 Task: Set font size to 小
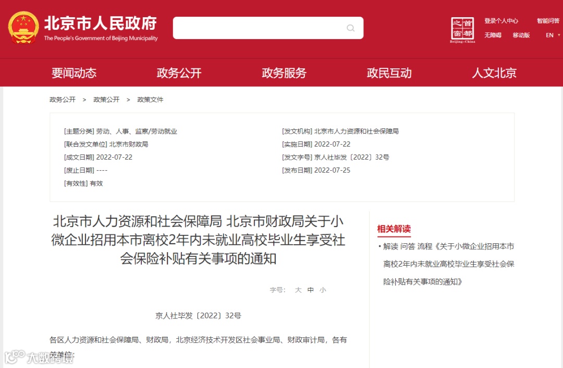coord(323,290)
